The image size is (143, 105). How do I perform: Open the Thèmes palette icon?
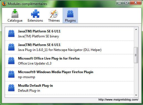[54, 14]
